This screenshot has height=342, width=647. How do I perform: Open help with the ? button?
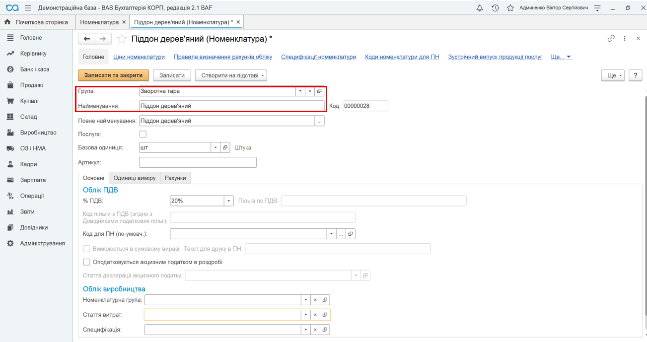pyautogui.click(x=635, y=75)
